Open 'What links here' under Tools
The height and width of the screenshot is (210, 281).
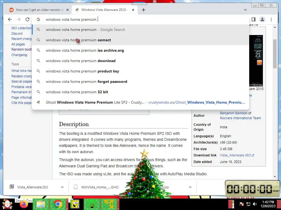(21, 71)
